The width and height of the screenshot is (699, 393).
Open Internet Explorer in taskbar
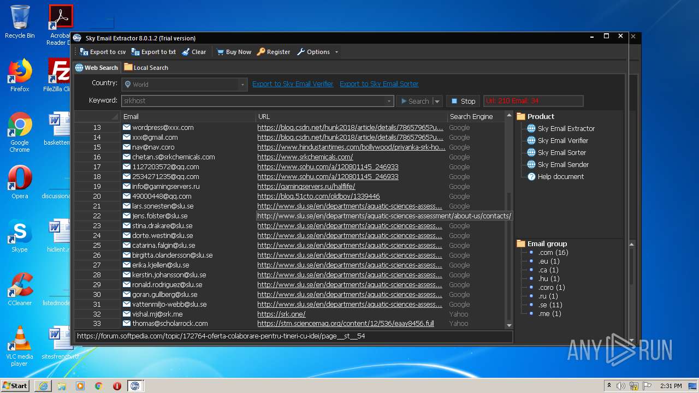click(x=43, y=385)
